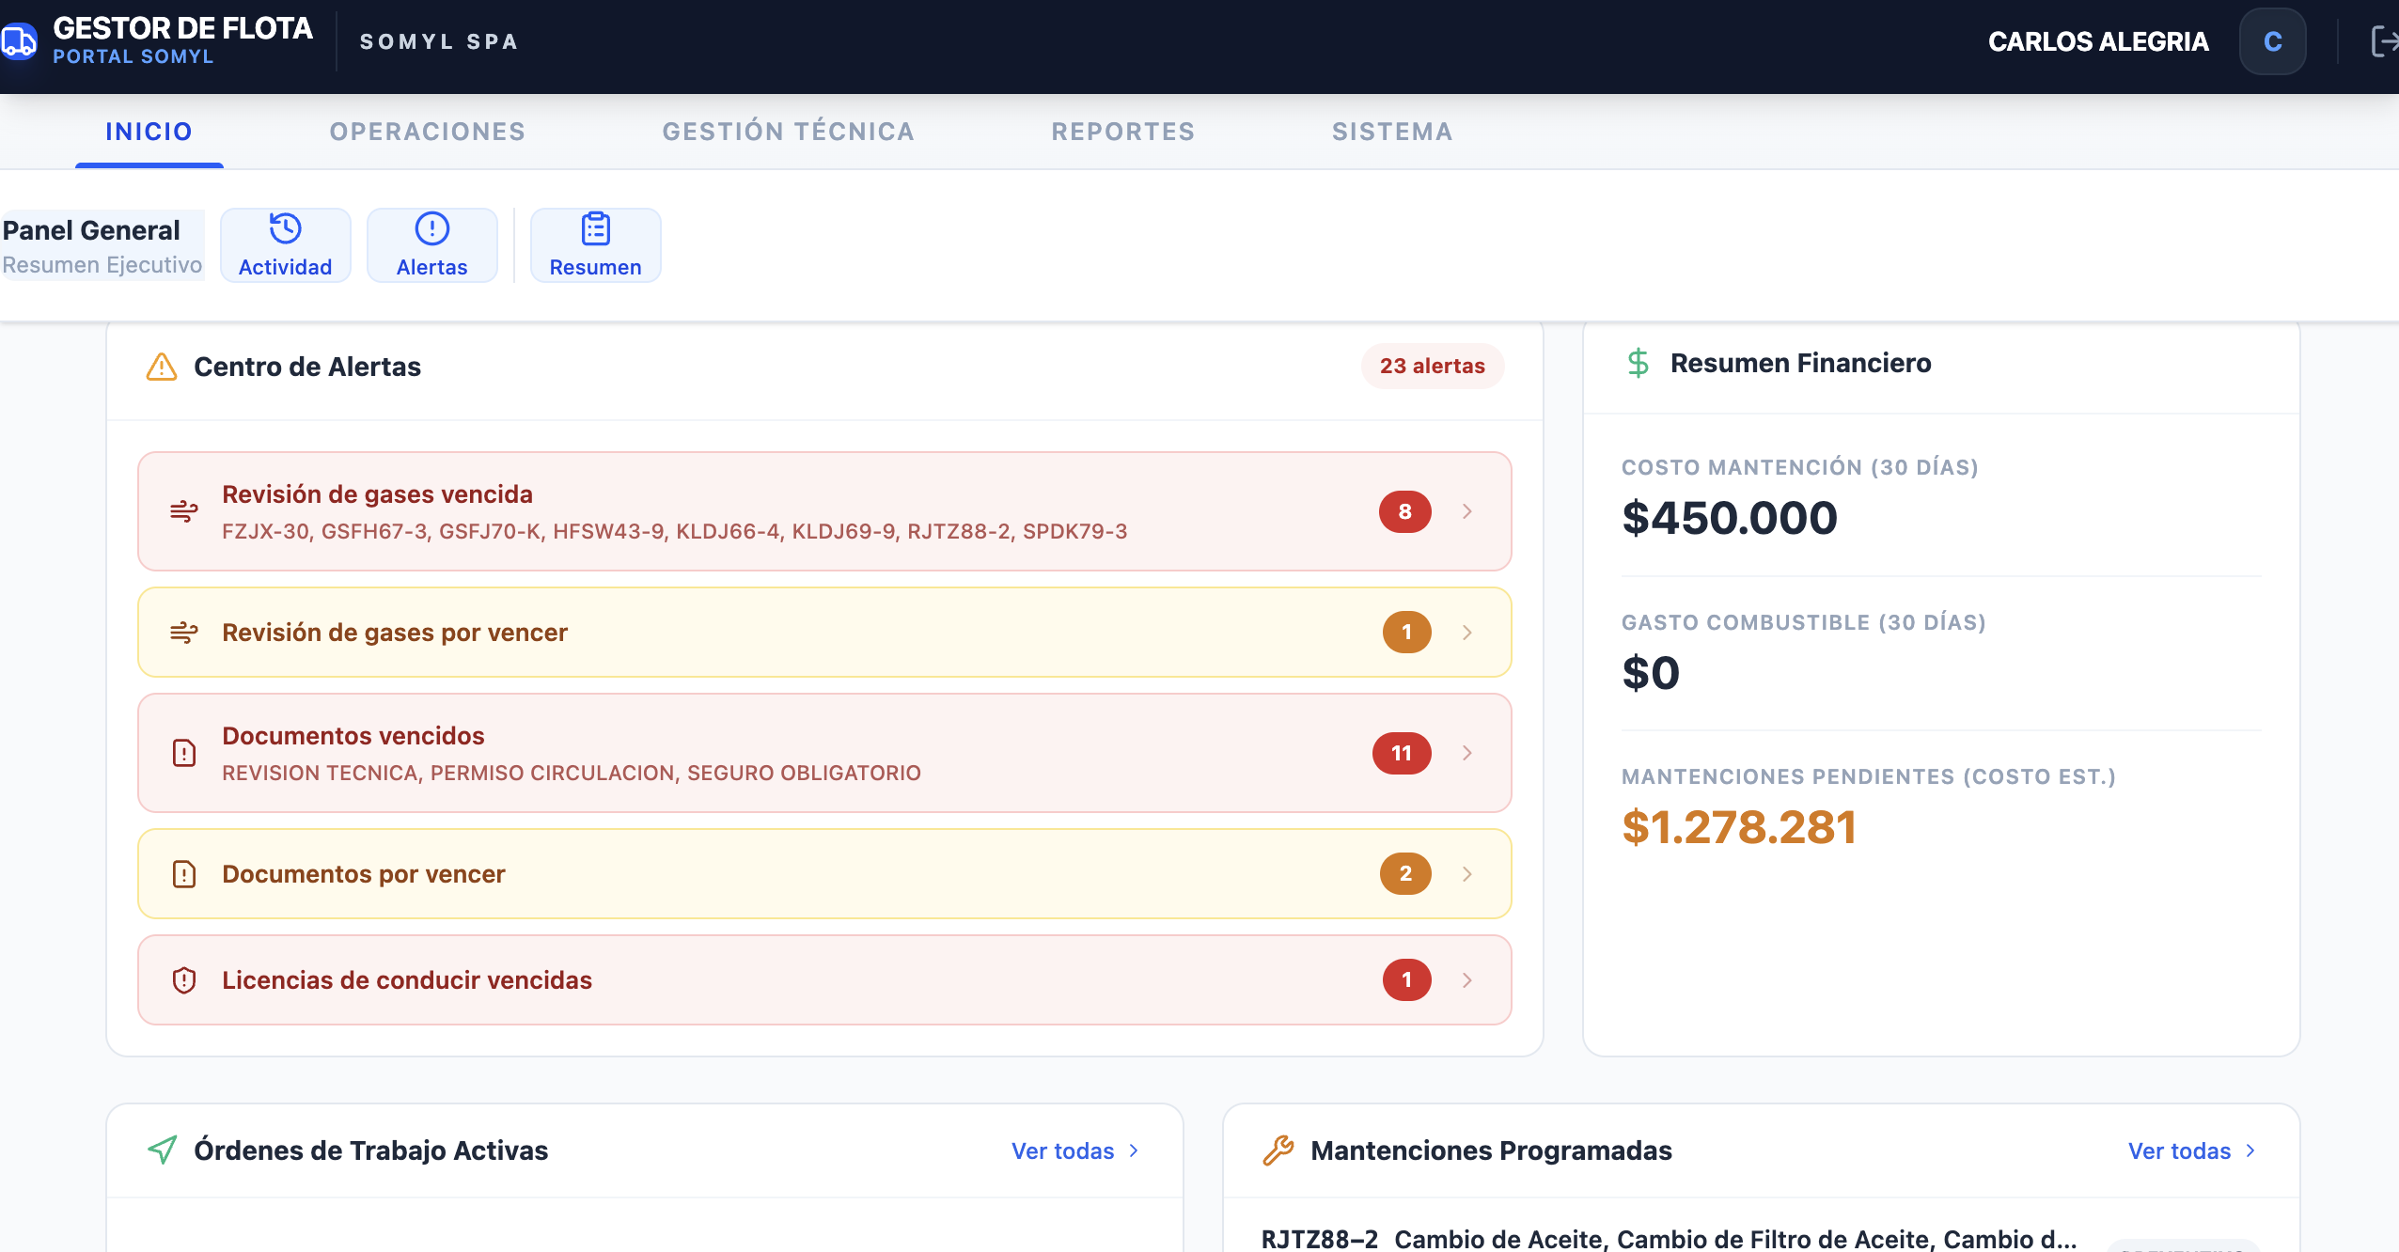Viewport: 2399px width, 1252px height.
Task: Expand Documentos por vencer chevron
Action: click(x=1466, y=874)
